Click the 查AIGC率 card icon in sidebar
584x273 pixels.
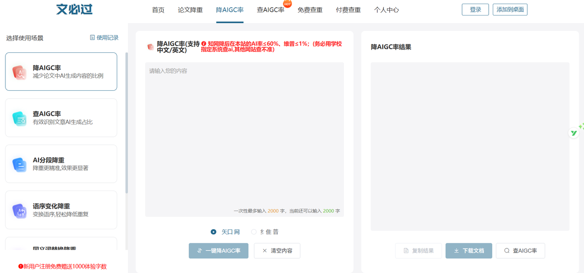click(x=19, y=118)
